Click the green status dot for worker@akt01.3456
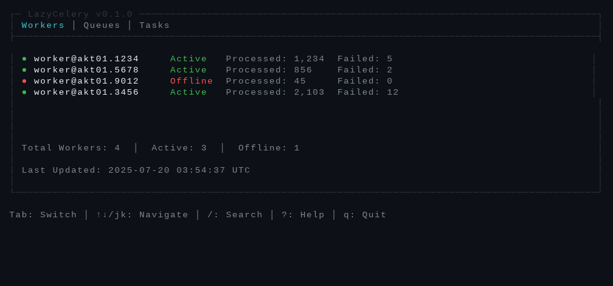Viewport: 613px width, 286px height. [x=24, y=93]
